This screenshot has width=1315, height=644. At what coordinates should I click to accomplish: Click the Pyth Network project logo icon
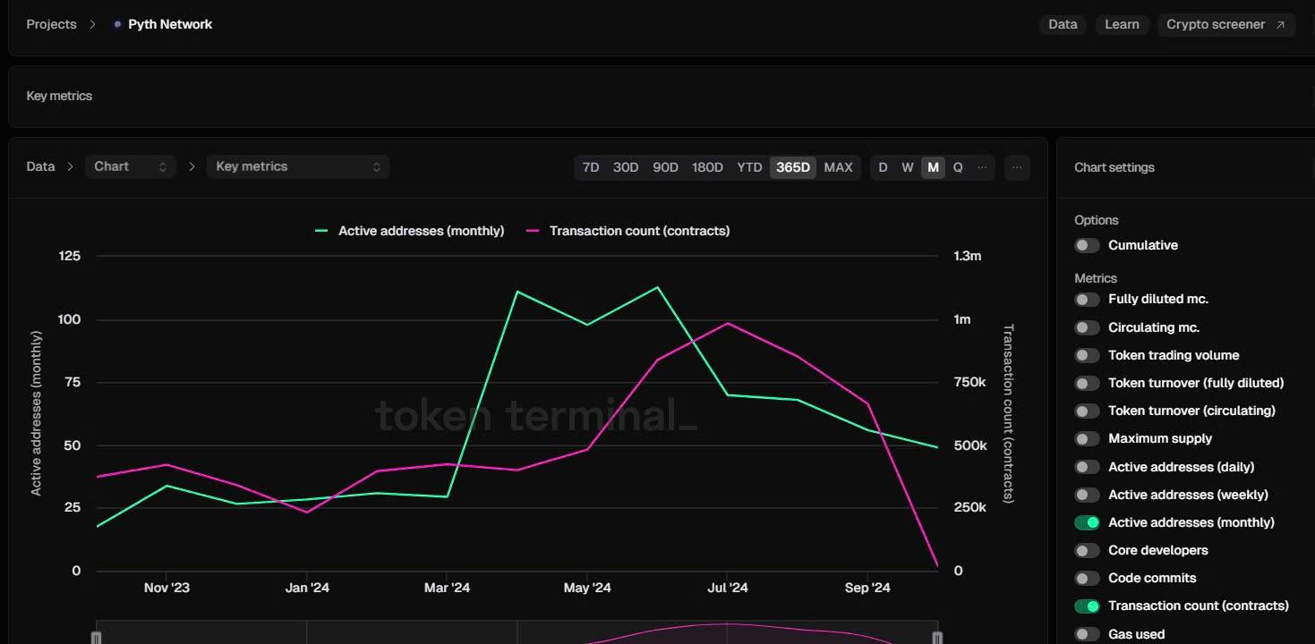tap(117, 25)
